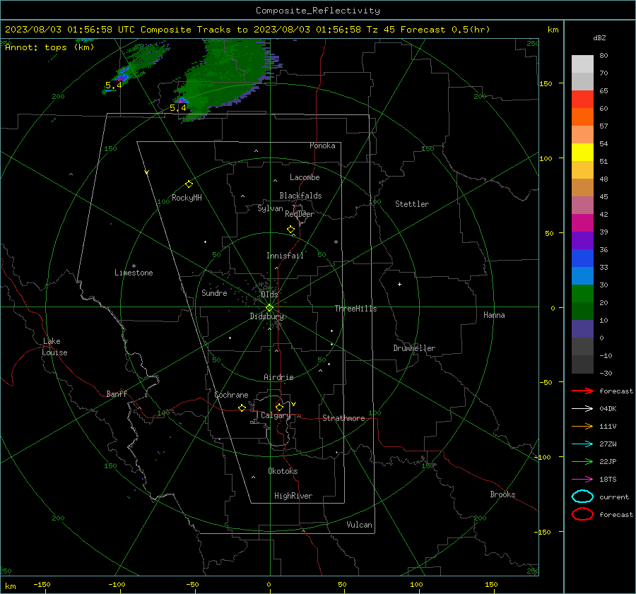This screenshot has height=594, width=636.
Task: Click the Strathmore label
Action: coord(343,418)
